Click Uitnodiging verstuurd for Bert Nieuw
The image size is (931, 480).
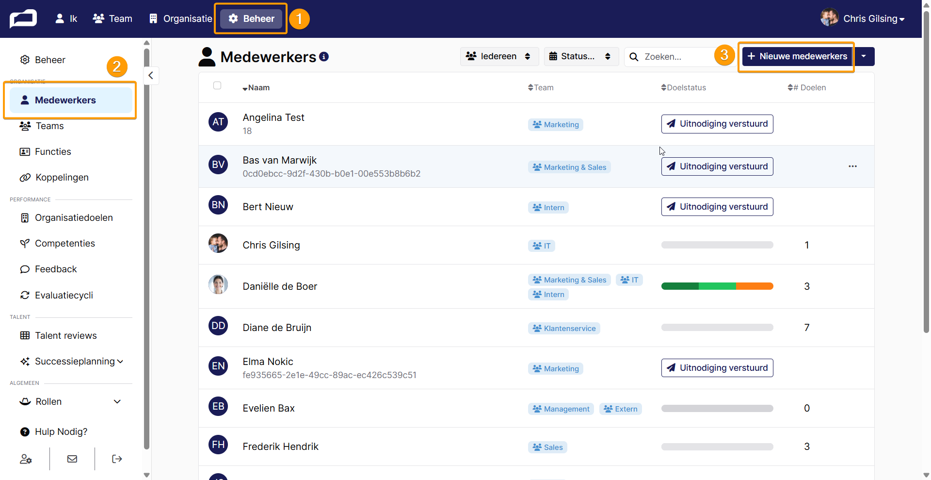(717, 207)
